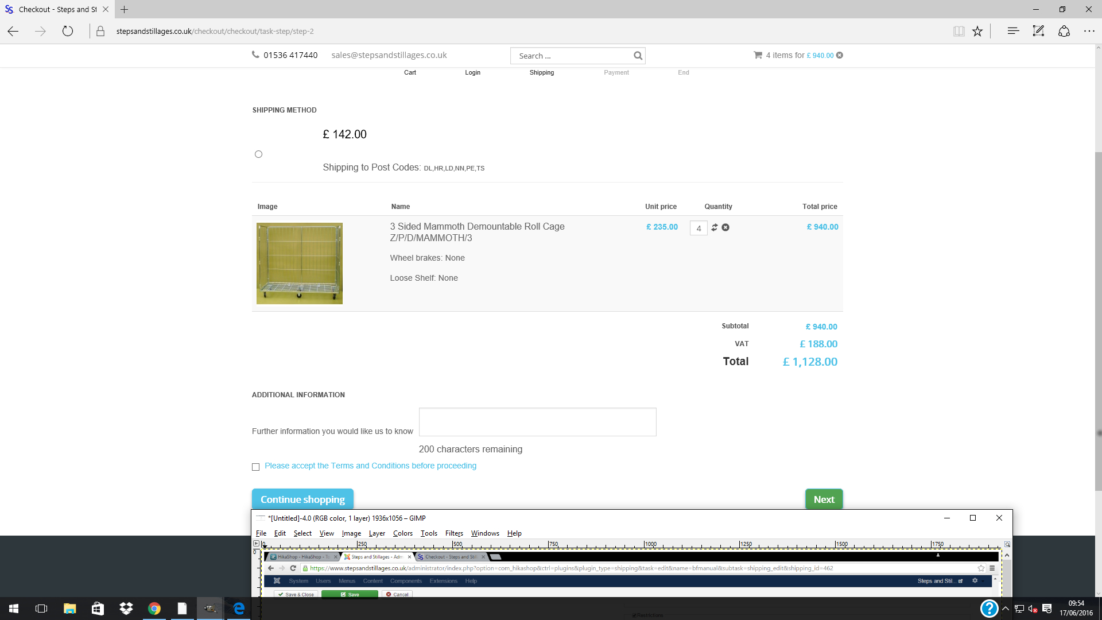Screen dimensions: 1102x620
Task: Add page to favorites with star icon
Action: pyautogui.click(x=977, y=31)
